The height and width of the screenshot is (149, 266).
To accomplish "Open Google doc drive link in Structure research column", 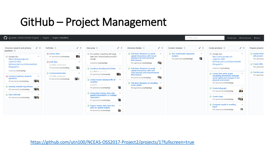I will (23, 63).
